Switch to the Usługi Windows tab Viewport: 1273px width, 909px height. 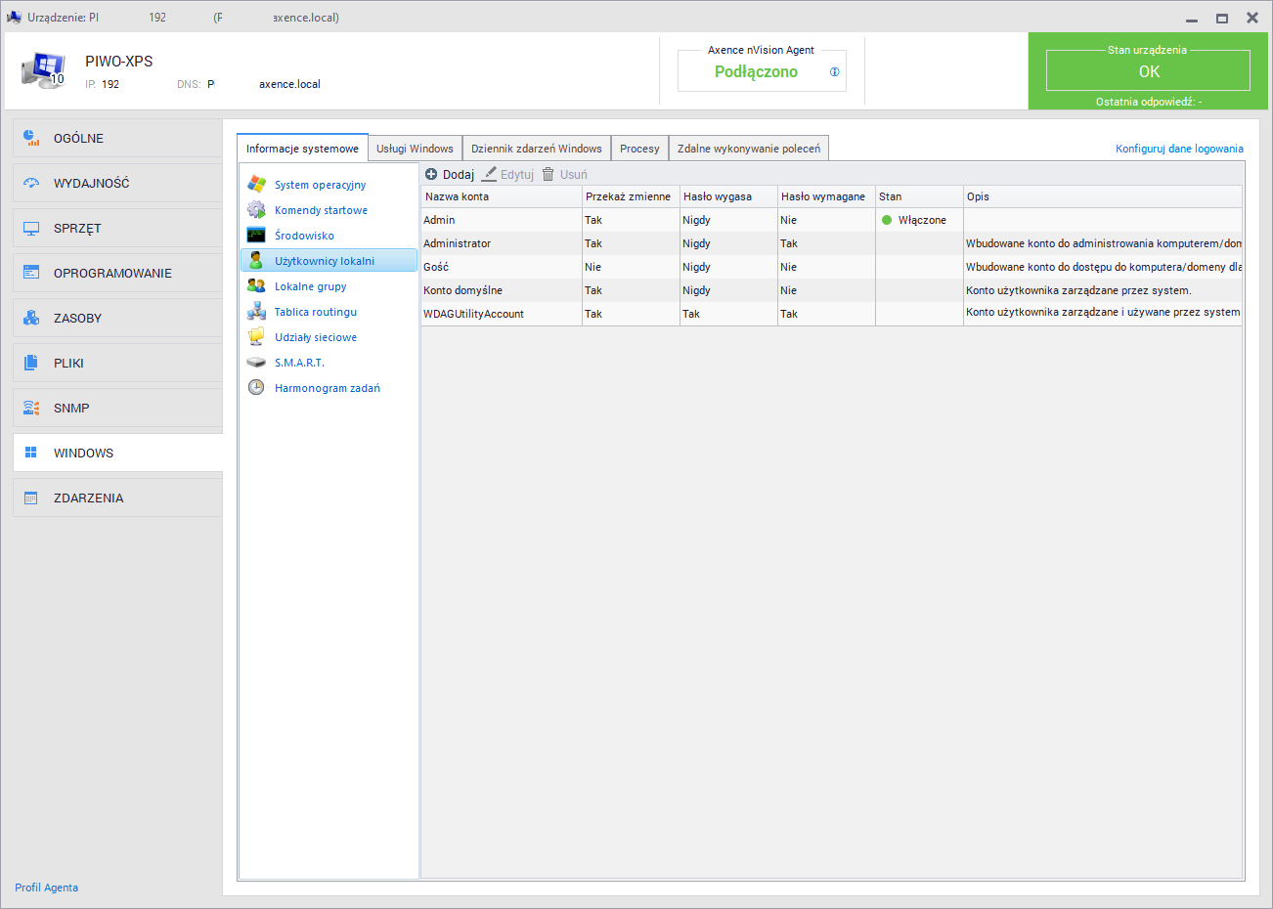pos(415,149)
